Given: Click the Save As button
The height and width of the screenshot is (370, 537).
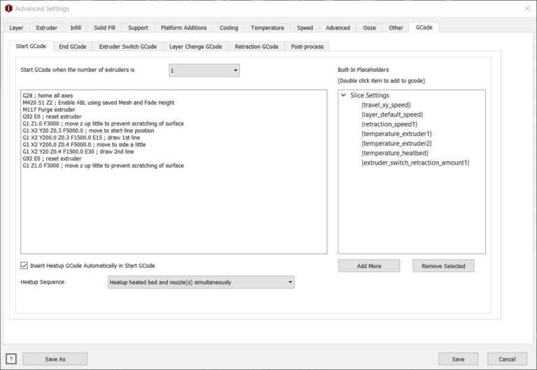Looking at the screenshot, I should (55, 359).
